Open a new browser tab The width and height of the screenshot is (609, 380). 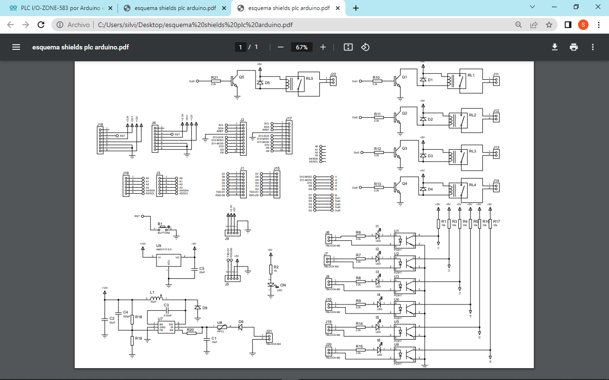pos(356,8)
